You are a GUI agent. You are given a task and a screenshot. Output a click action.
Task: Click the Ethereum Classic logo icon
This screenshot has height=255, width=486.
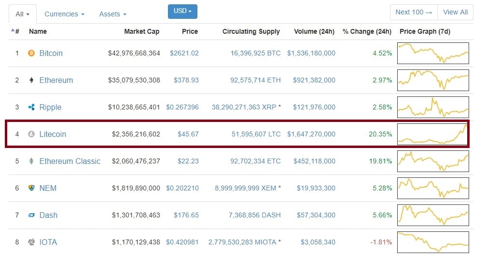coord(32,161)
